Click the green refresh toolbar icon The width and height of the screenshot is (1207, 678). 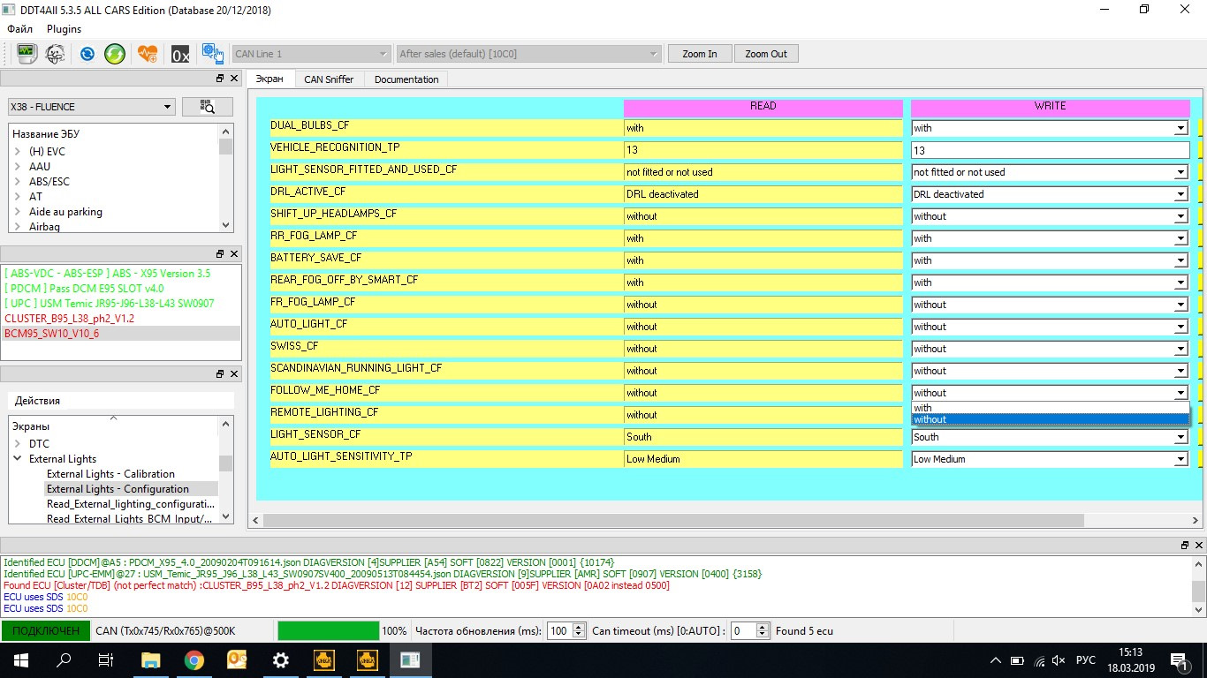115,54
